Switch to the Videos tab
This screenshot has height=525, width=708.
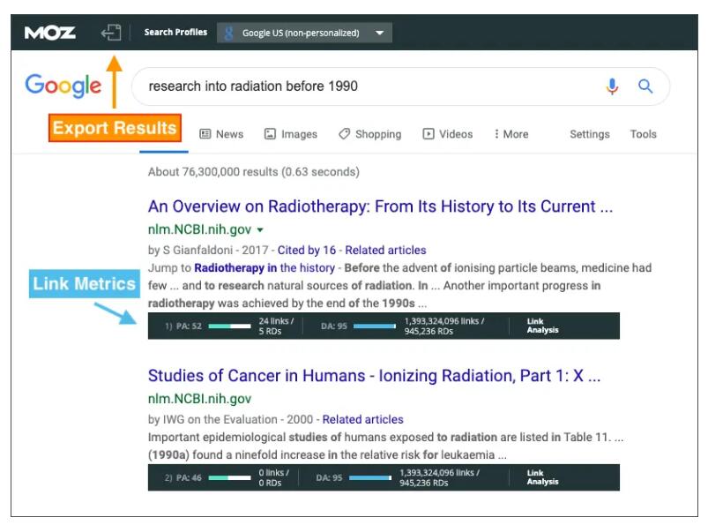tap(448, 134)
